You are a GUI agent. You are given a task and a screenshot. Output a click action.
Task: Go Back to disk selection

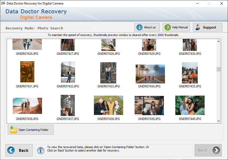coord(19,150)
